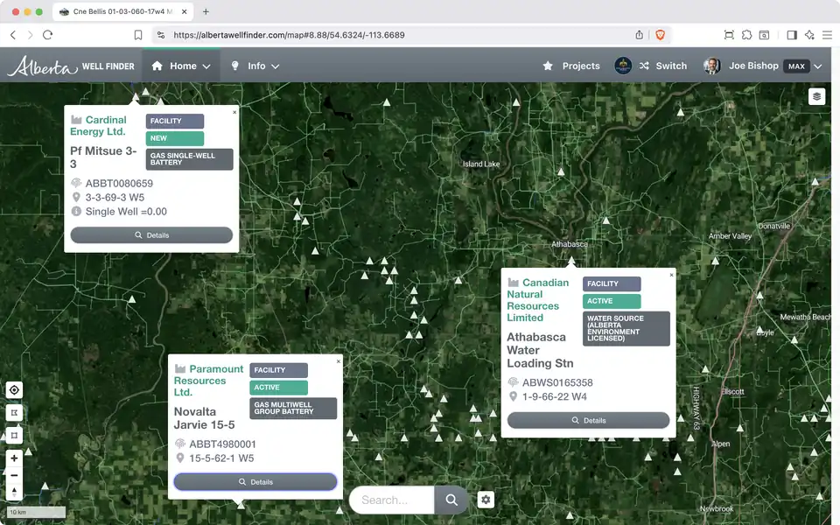The image size is (840, 525).
Task: Select location 15-5-62-1 W5
Action: point(221,458)
